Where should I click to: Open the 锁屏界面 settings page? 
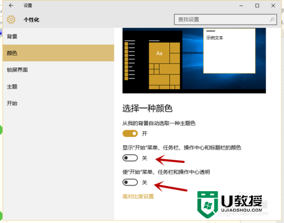coord(59,70)
